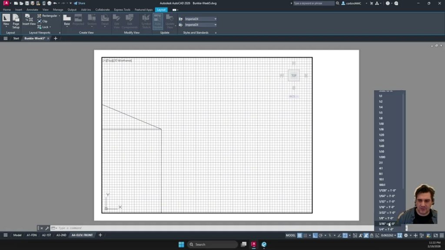Click the TOP face of the ViewCube

click(x=294, y=76)
